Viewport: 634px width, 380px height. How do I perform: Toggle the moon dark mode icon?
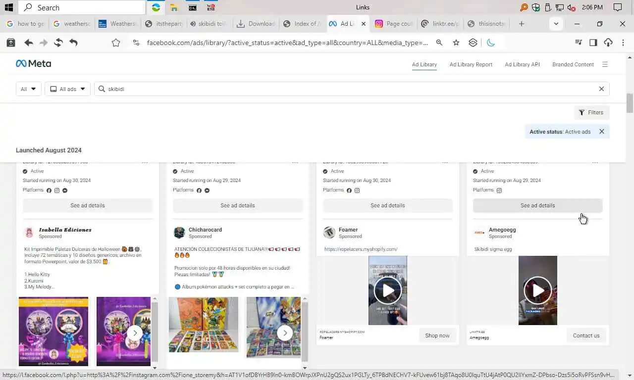coord(491,43)
